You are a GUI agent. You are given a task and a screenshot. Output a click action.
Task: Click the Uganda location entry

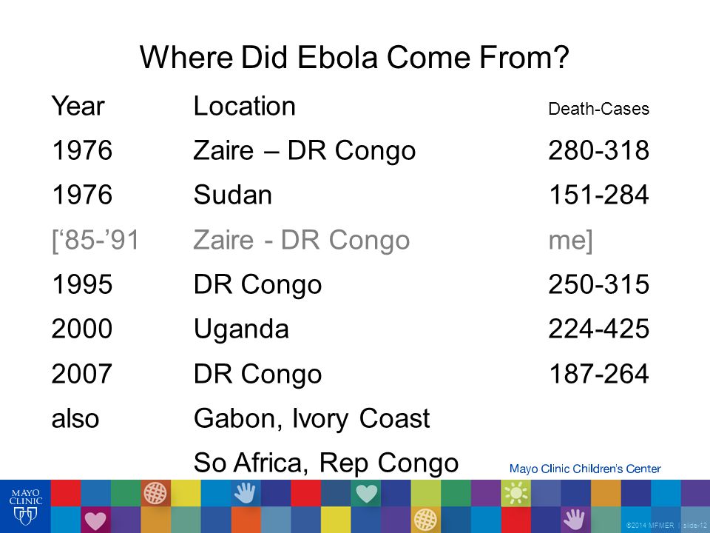tap(241, 329)
